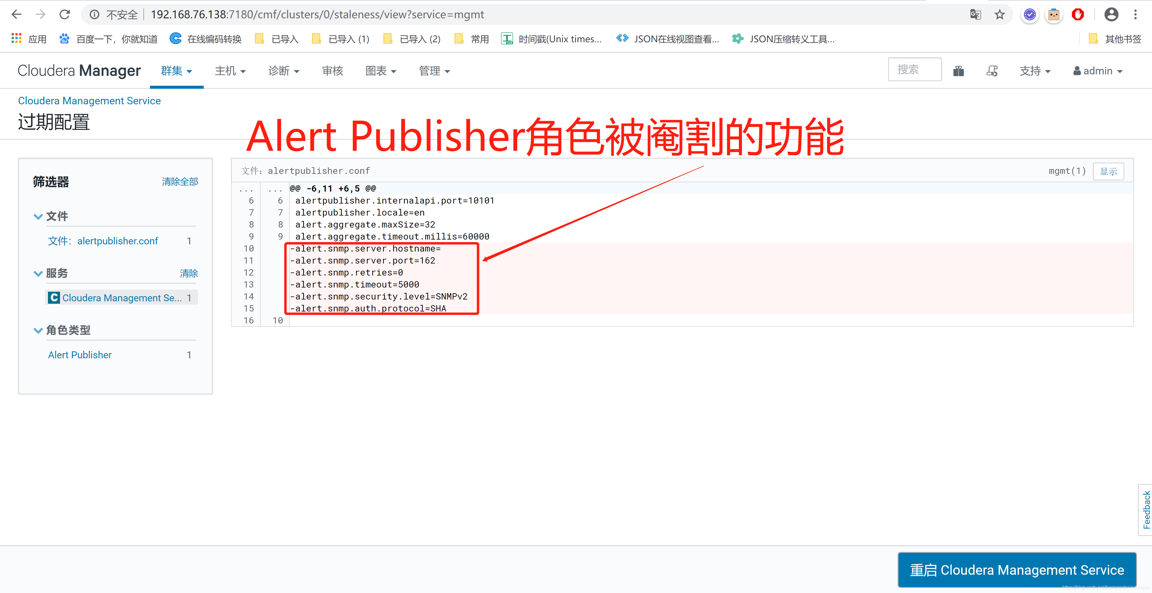1152x593 pixels.
Task: Open the running commands icon
Action: tap(992, 71)
